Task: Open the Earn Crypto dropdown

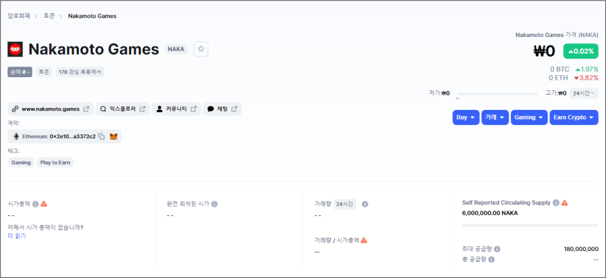Action: 574,117
